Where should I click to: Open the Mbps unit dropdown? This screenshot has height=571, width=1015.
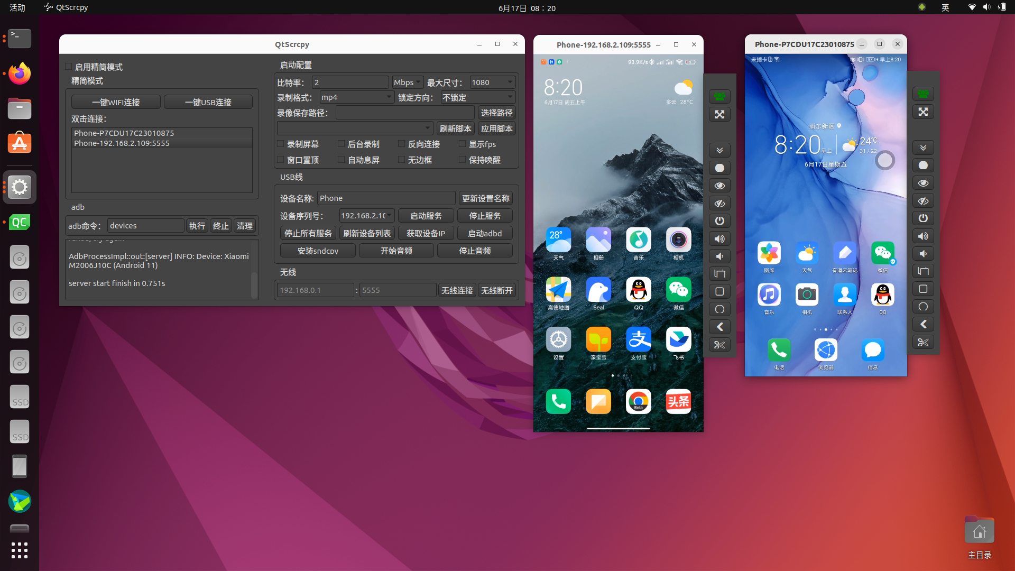click(407, 82)
